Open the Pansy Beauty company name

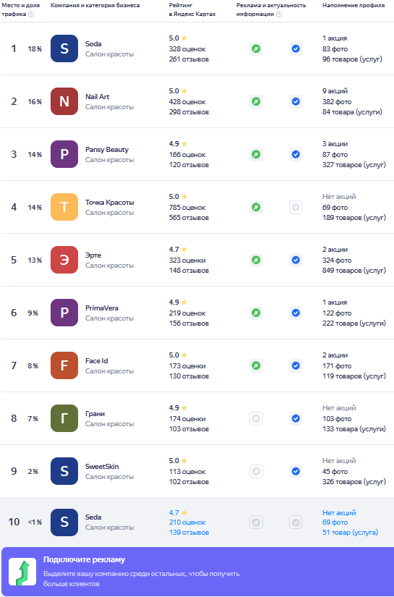click(x=107, y=150)
